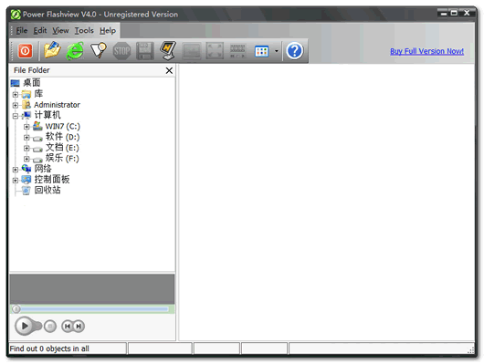
Task: Select the 回收站 recycle bin icon
Action: (26, 191)
